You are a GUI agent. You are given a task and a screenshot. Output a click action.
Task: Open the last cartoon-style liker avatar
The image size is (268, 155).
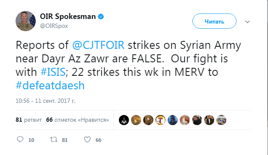(221, 120)
